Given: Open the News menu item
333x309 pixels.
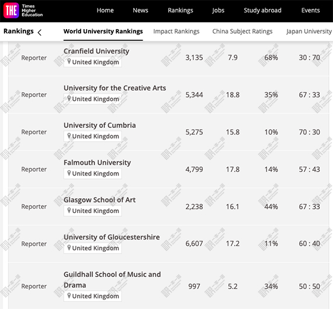Looking at the screenshot, I should (140, 10).
